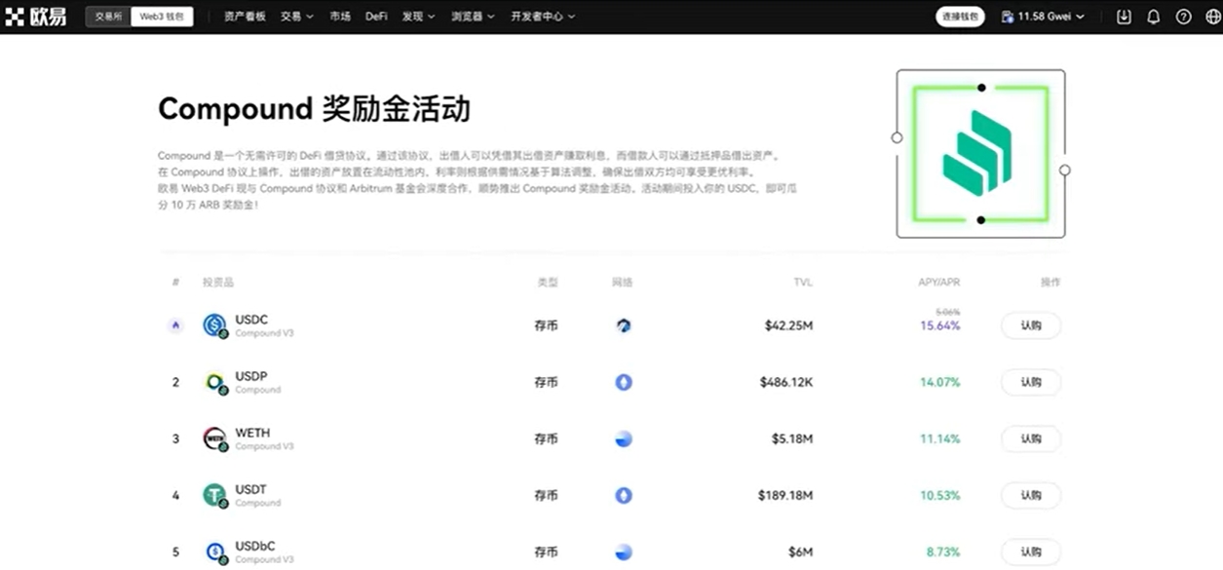Click the hot flame badge beside USDC
1223x570 pixels.
175,325
